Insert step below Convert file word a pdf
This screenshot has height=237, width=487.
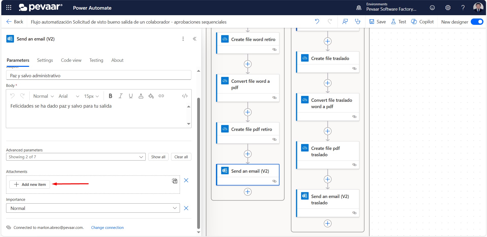tap(248, 112)
